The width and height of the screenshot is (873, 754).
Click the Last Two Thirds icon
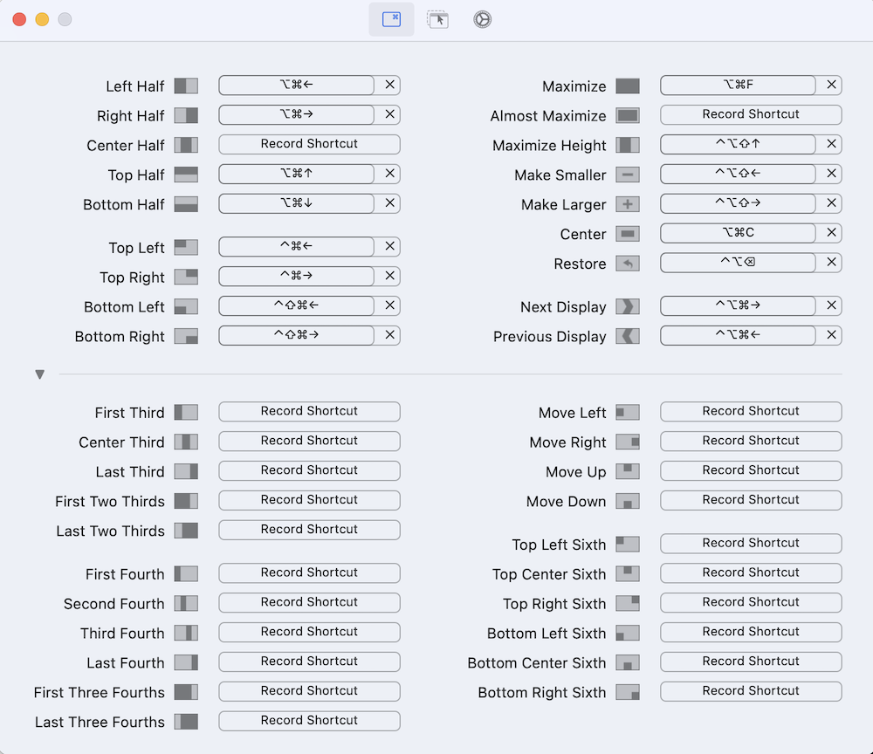[x=186, y=530]
